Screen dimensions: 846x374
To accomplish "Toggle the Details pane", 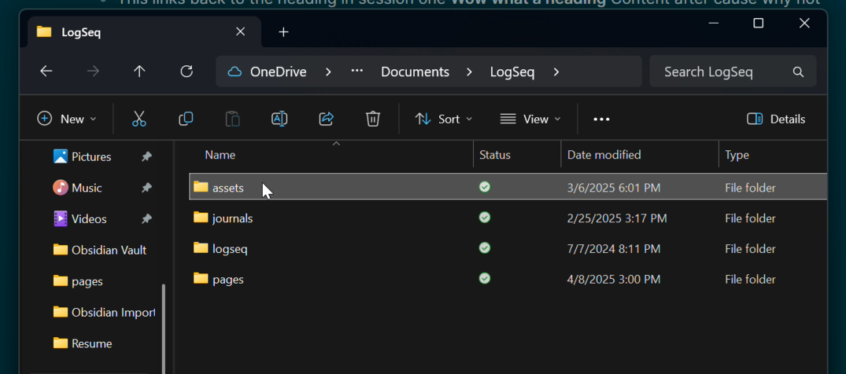I will pyautogui.click(x=776, y=119).
